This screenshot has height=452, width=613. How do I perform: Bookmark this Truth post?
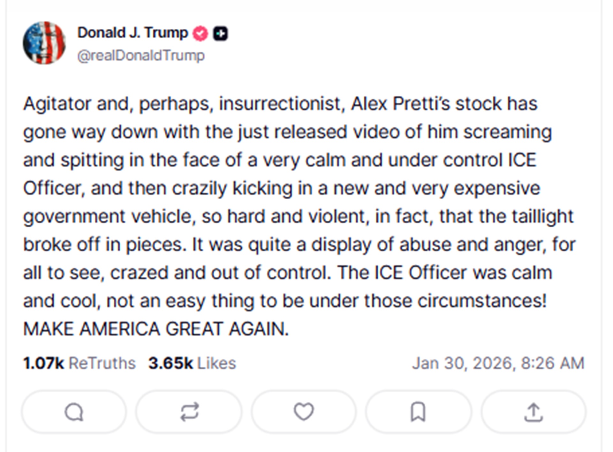(x=418, y=412)
